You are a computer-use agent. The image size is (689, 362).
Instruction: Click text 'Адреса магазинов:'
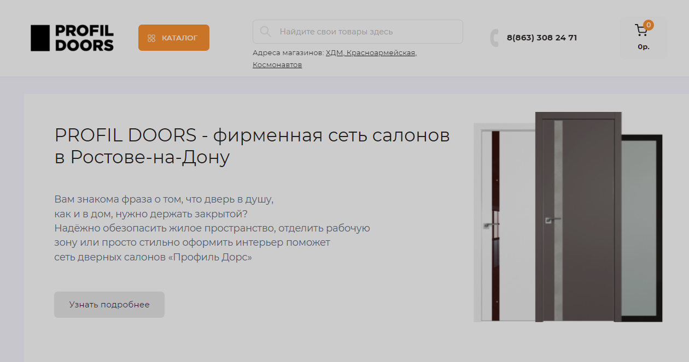288,53
